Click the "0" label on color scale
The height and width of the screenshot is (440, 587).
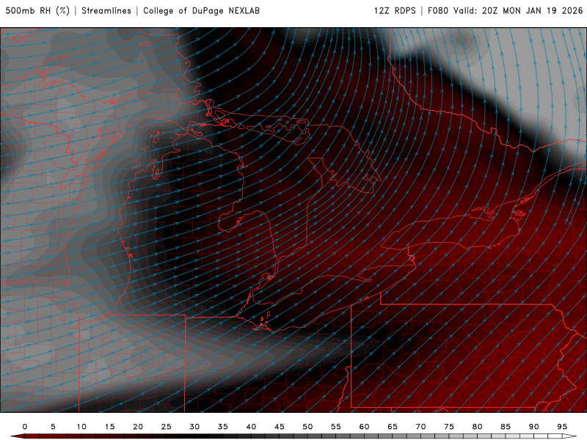point(25,427)
